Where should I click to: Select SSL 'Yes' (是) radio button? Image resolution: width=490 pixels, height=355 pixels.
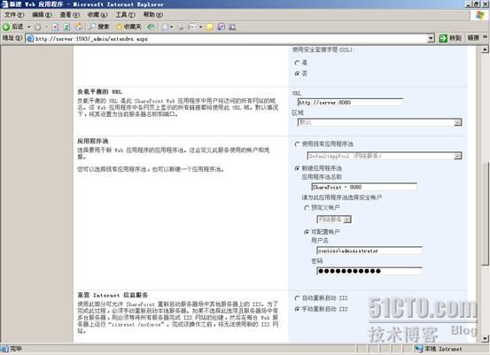point(297,63)
